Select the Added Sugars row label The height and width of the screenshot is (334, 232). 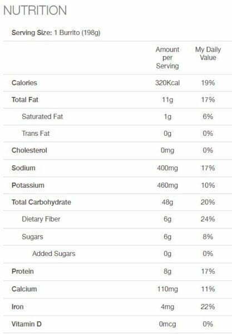[54, 254]
